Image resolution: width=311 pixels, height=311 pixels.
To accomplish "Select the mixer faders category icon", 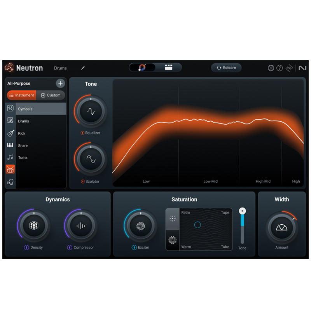I will [x=10, y=108].
